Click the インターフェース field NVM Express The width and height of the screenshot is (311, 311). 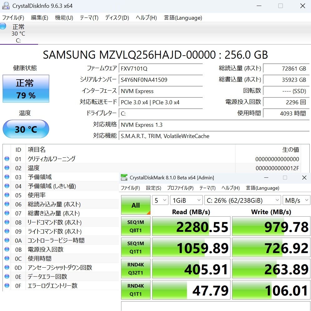(x=161, y=91)
